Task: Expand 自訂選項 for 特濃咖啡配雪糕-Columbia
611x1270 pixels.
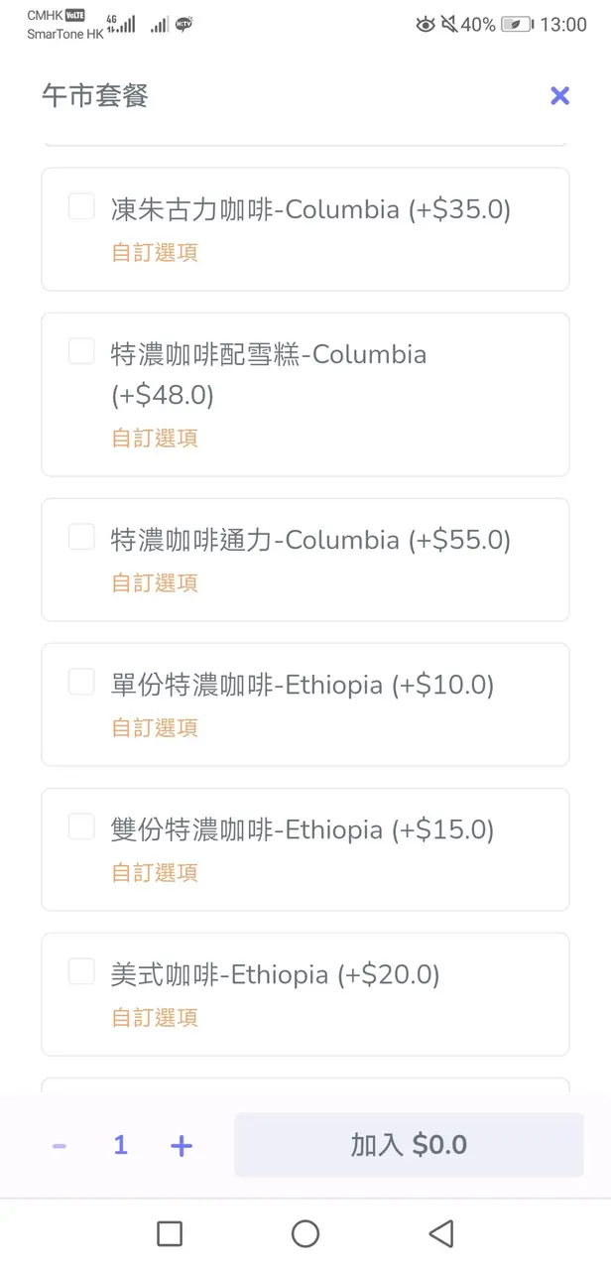Action: pos(155,438)
